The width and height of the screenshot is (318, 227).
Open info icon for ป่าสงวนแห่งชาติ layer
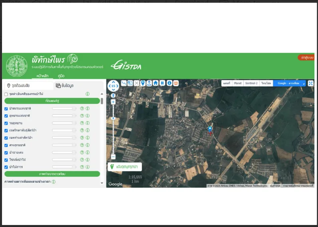(87, 109)
